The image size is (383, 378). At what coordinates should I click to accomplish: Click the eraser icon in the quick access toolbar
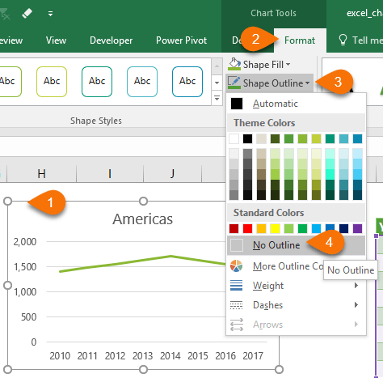tap(27, 13)
